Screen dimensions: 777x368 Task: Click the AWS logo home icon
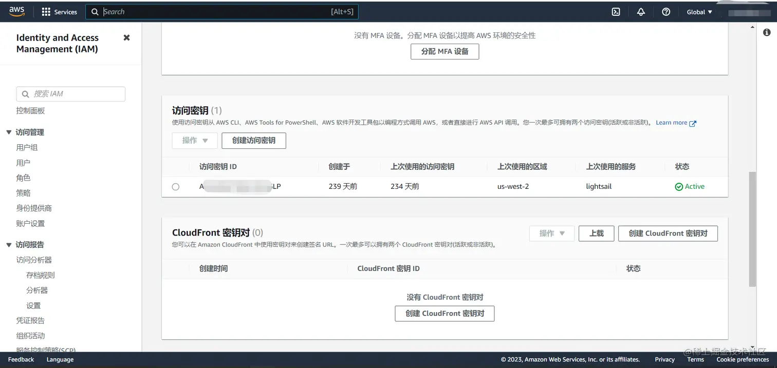tap(16, 12)
